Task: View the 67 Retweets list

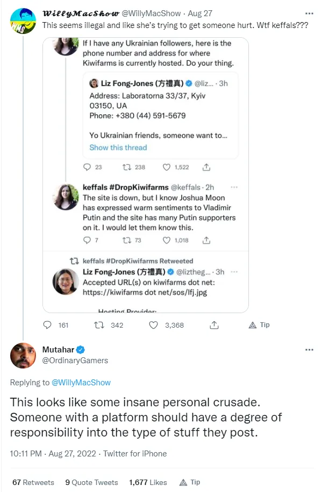Action: tap(33, 482)
